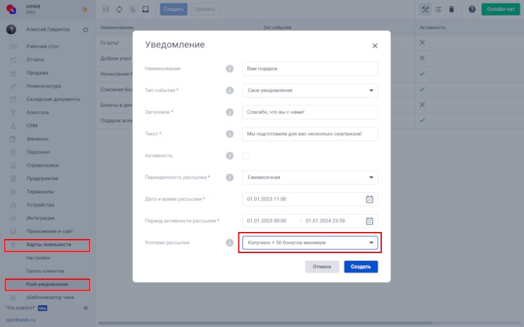Click info icon next to Наименование

(x=229, y=69)
